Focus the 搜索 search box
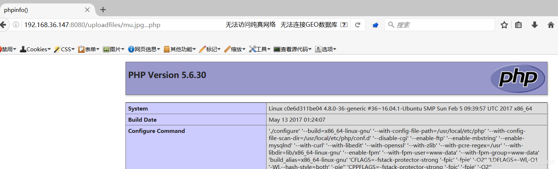558x169 pixels. (x=439, y=25)
